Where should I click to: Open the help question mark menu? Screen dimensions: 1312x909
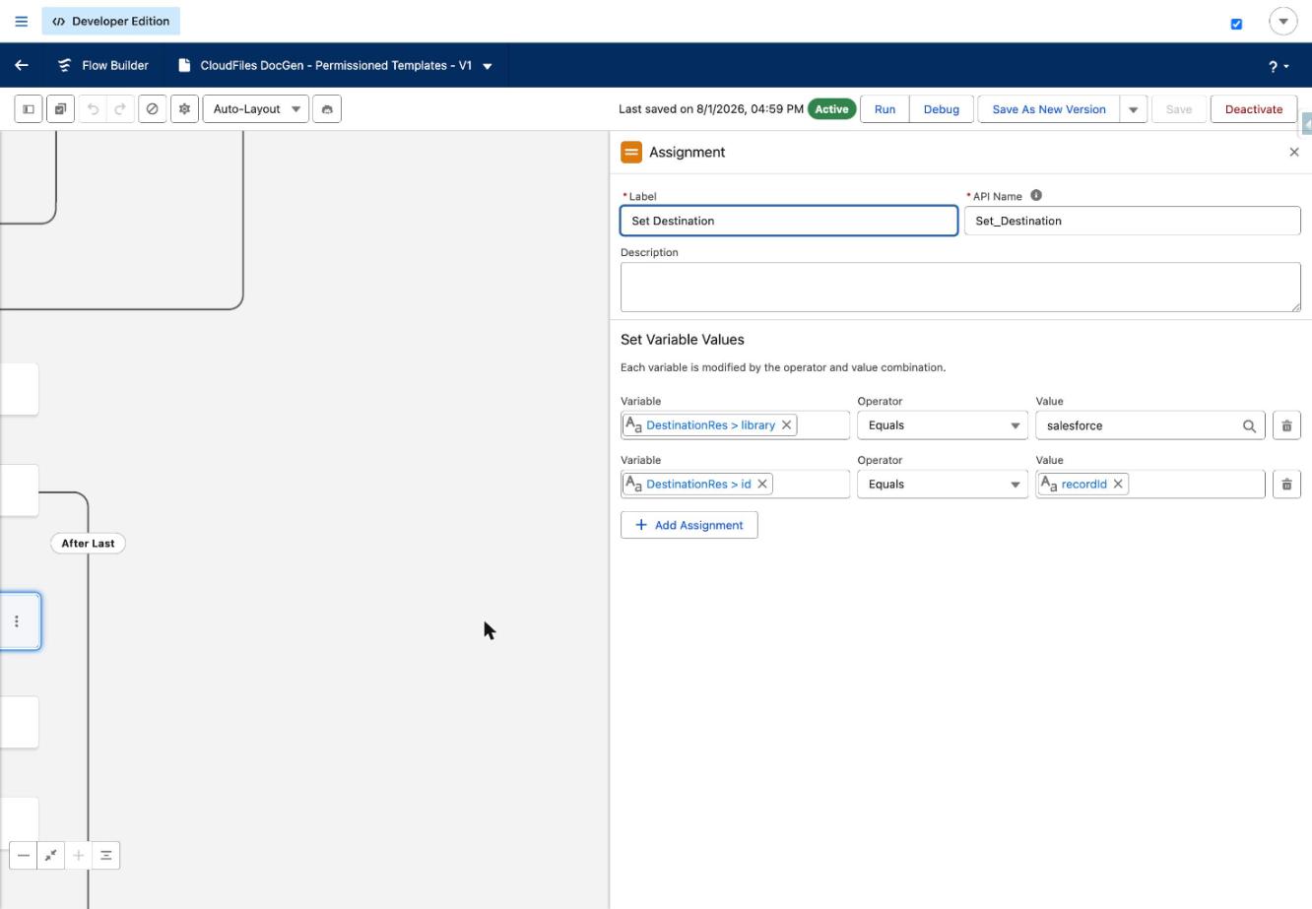pos(1279,66)
